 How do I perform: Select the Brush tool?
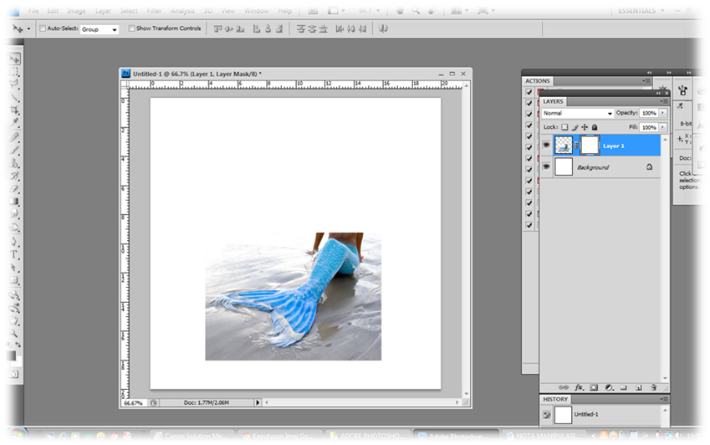click(x=14, y=150)
